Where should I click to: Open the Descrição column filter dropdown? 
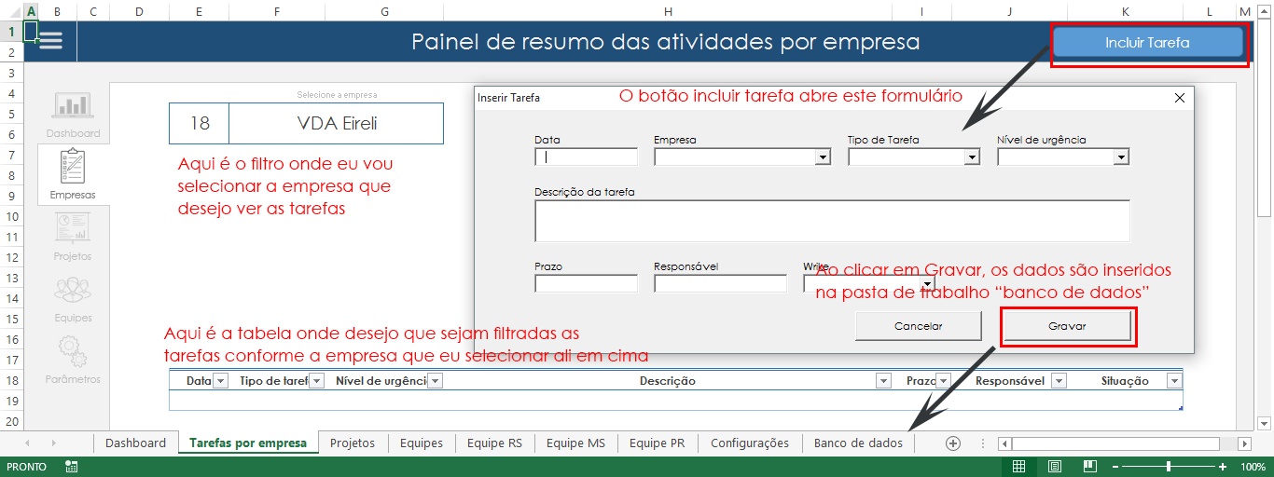point(883,380)
